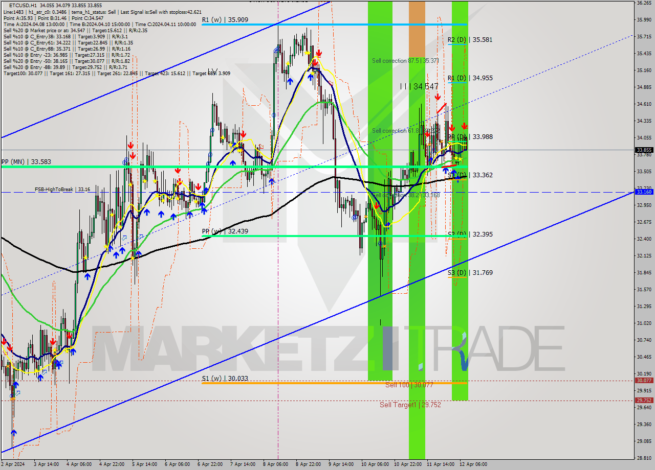Viewport: 655px width, 470px height.
Task: Click the 34.610 price axis value
Action: [x=644, y=104]
